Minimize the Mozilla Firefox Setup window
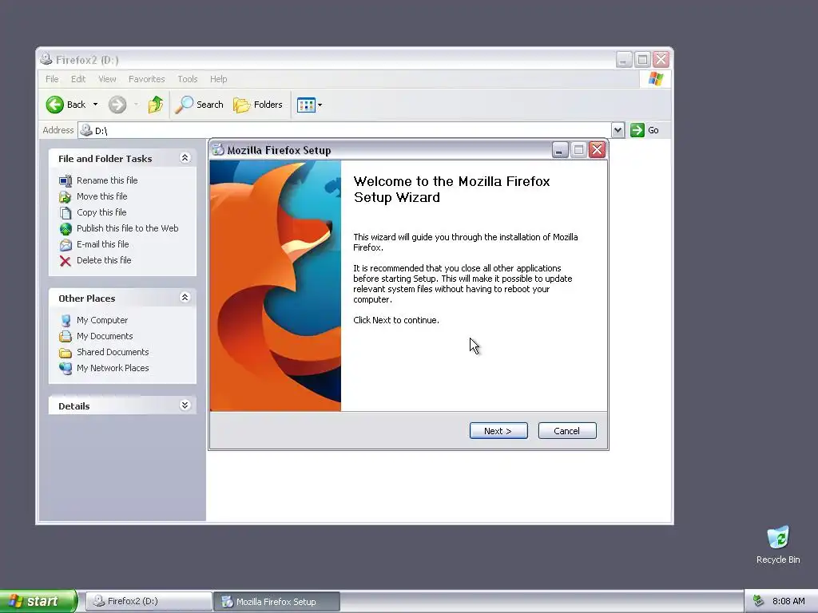The width and height of the screenshot is (818, 613). 560,150
